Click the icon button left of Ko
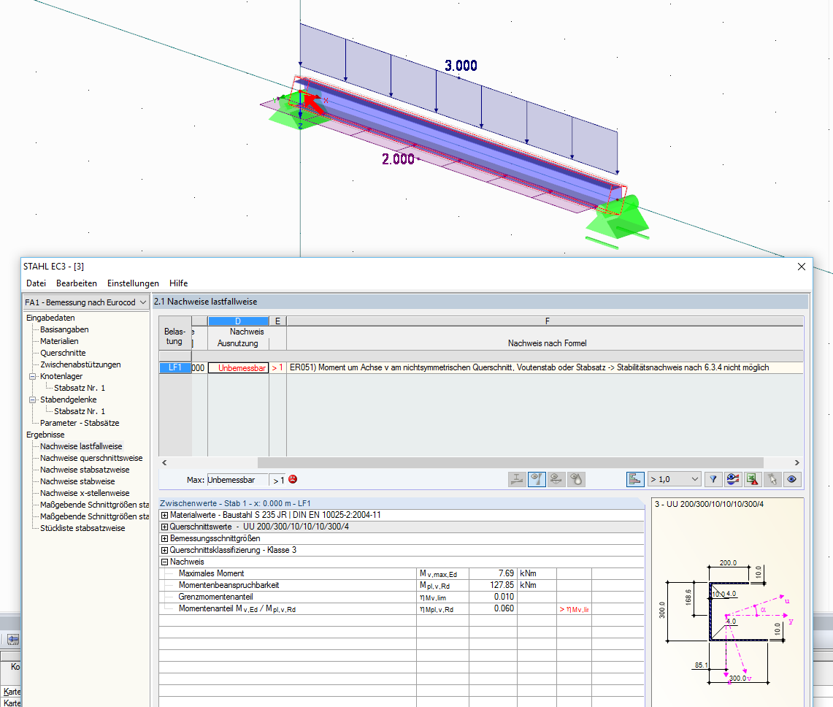 coord(13,639)
